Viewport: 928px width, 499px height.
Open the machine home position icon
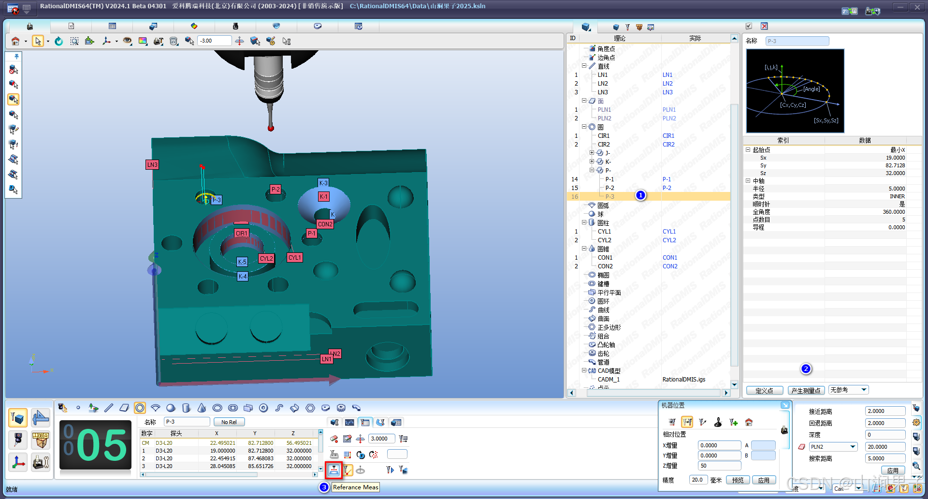(749, 422)
